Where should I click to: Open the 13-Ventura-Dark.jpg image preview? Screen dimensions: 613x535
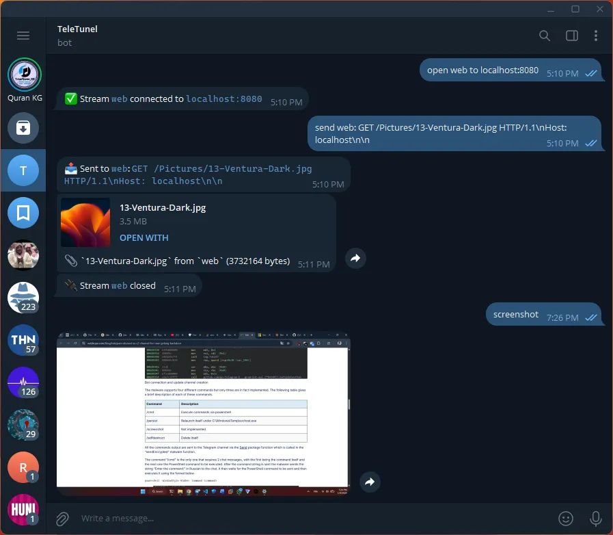point(85,222)
